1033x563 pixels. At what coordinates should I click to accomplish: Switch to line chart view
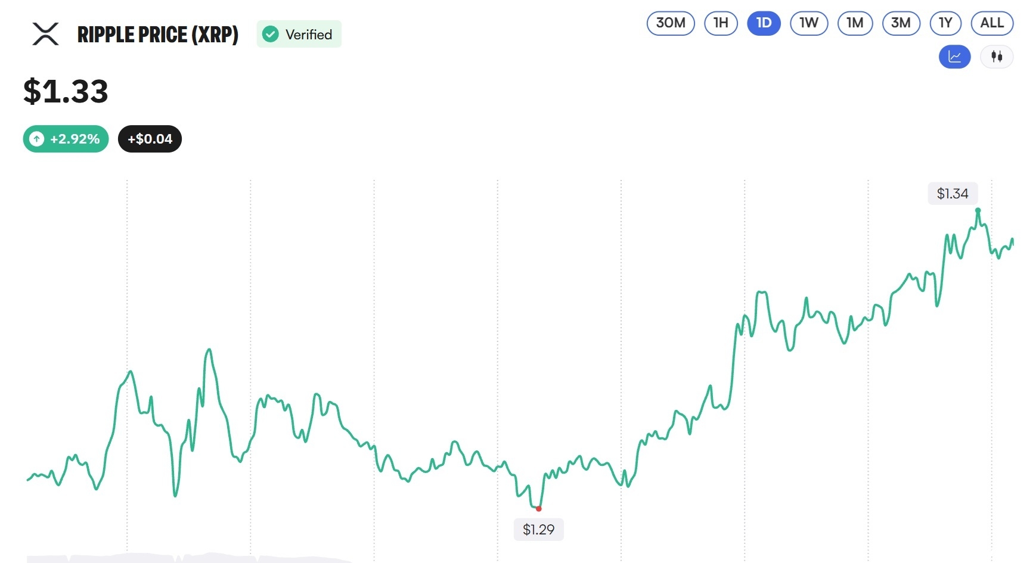tap(954, 57)
